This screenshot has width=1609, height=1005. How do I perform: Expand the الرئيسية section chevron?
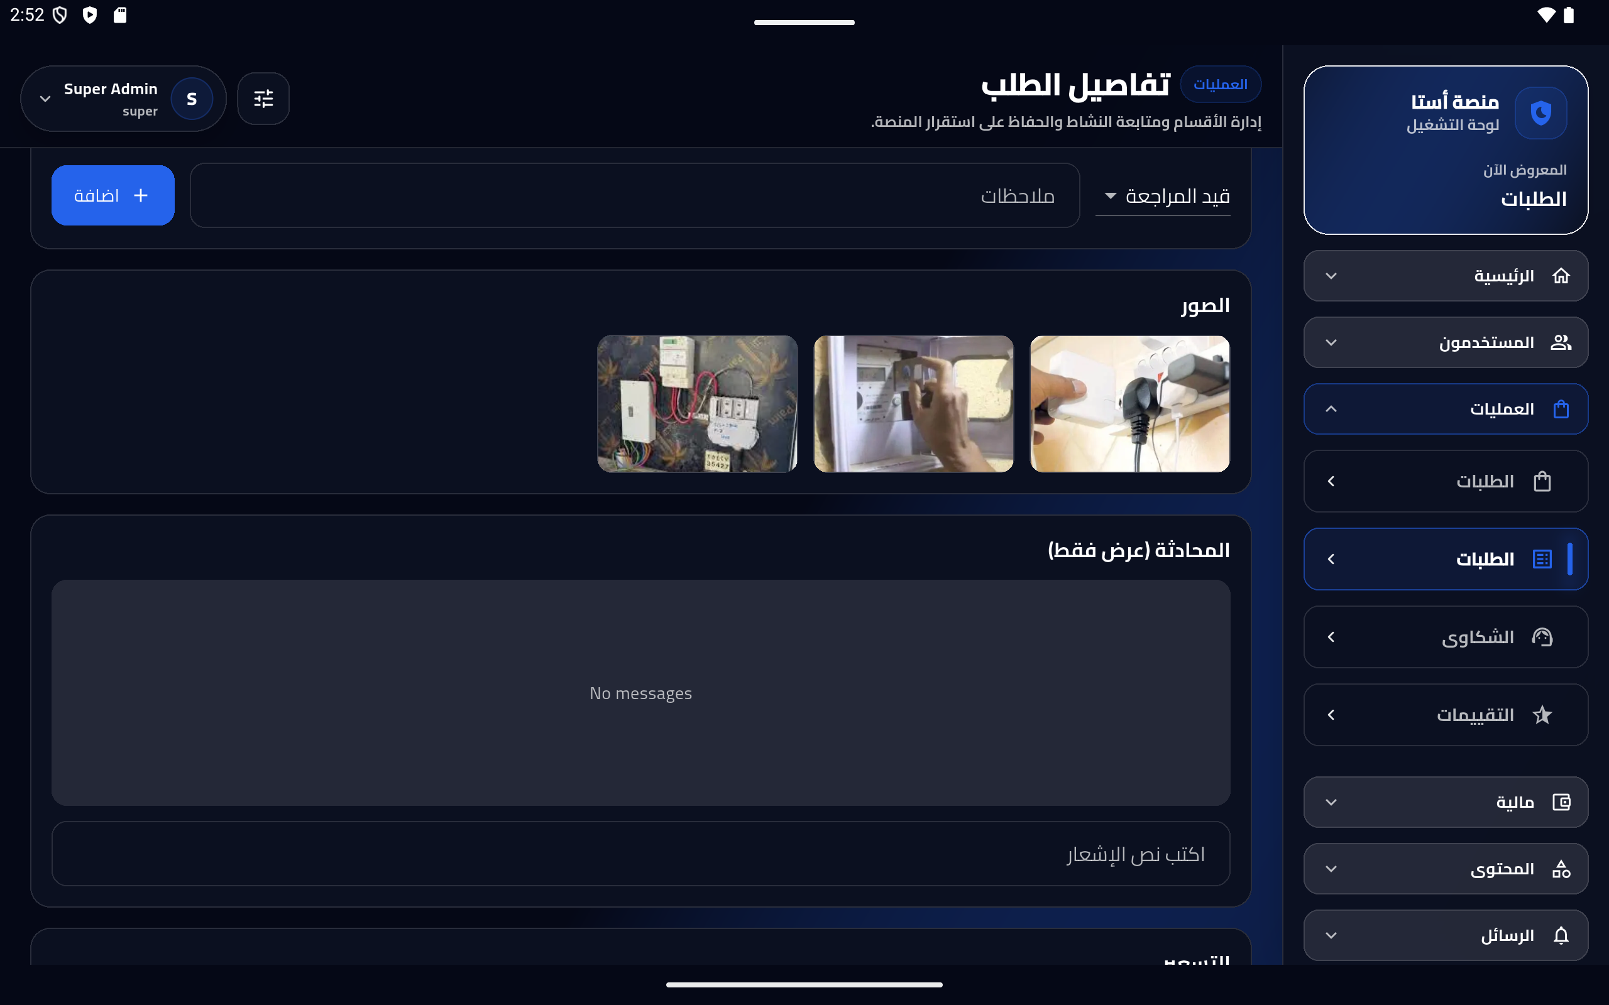[x=1331, y=276]
